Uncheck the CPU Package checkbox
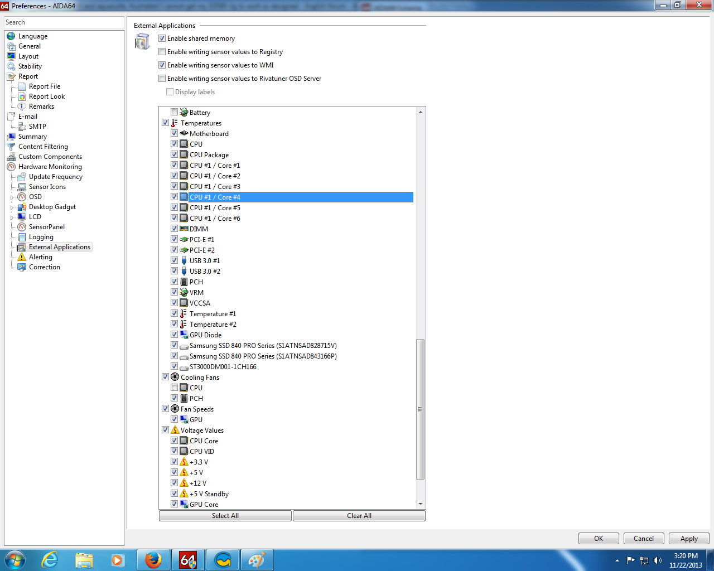Viewport: 714px width, 571px height. [175, 154]
